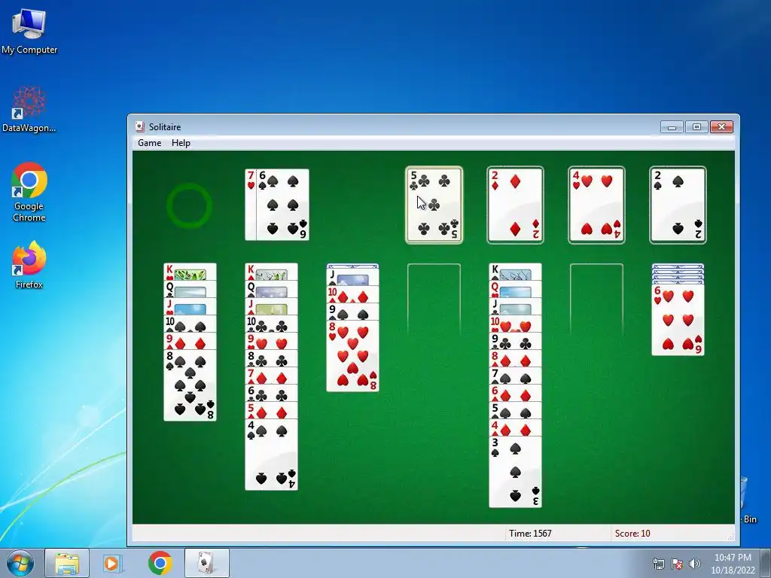
Task: Open the Game menu
Action: 150,142
